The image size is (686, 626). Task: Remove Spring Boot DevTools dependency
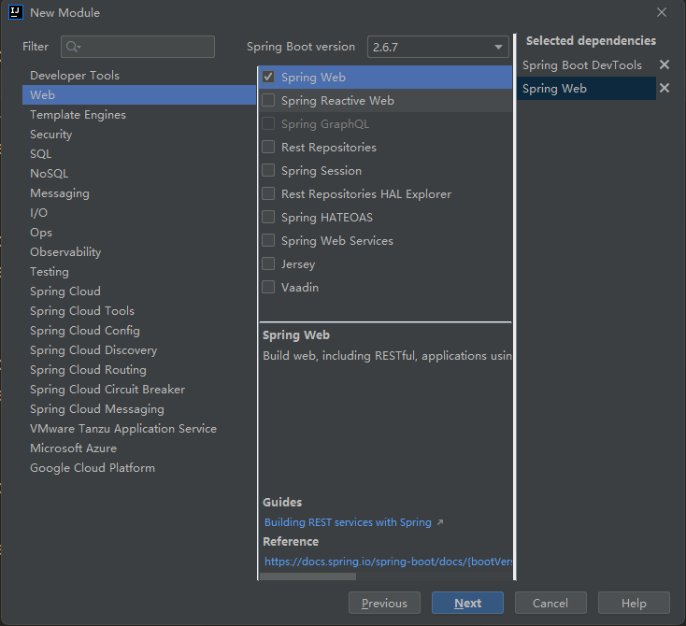pyautogui.click(x=665, y=64)
